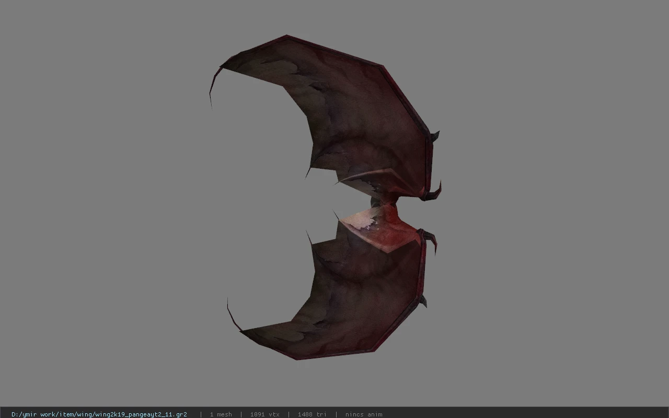Click the '1 mesh' status bar entry
The height and width of the screenshot is (418, 669).
(x=221, y=414)
